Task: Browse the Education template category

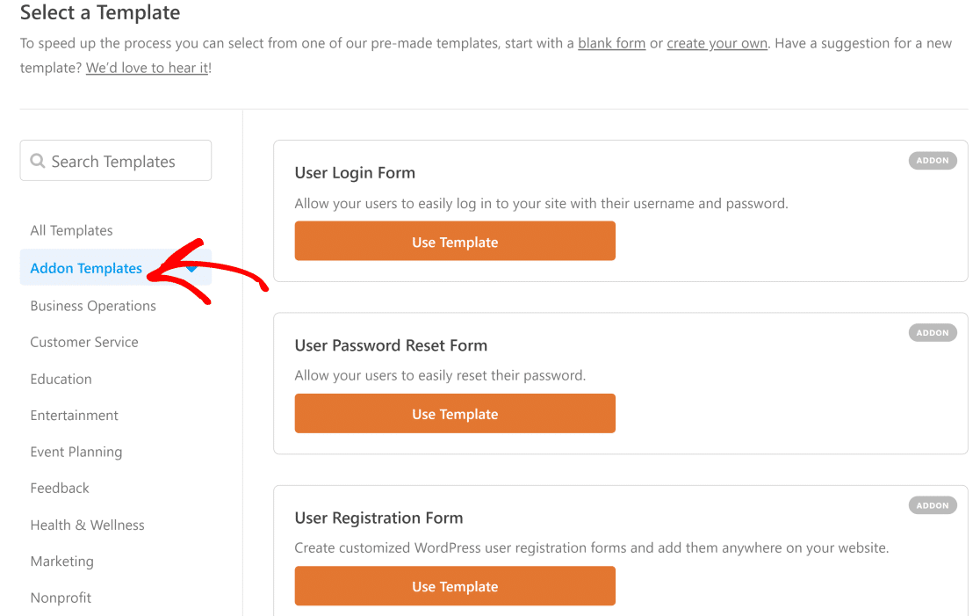Action: click(x=61, y=379)
